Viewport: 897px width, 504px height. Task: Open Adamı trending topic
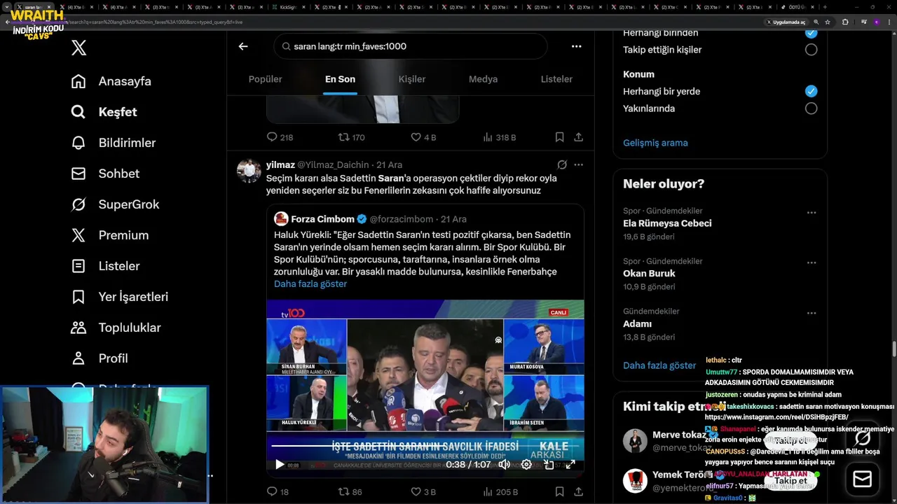637,324
